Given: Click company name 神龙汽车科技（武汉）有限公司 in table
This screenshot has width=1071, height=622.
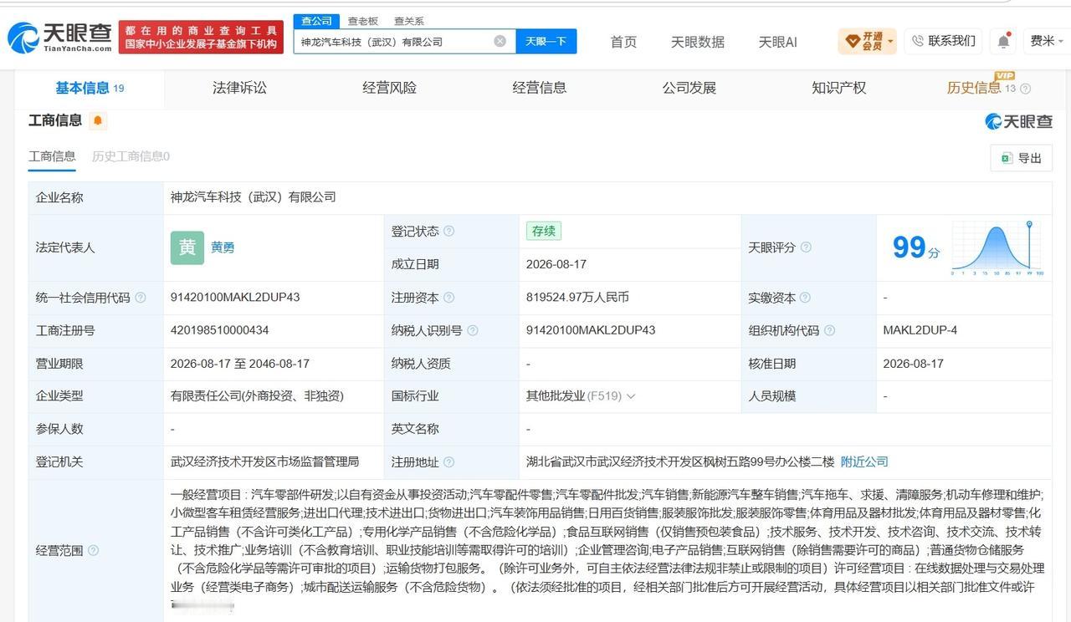Looking at the screenshot, I should tap(254, 197).
